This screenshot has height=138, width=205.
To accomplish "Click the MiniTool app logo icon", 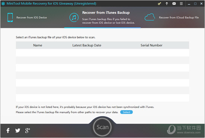I will [3, 4].
